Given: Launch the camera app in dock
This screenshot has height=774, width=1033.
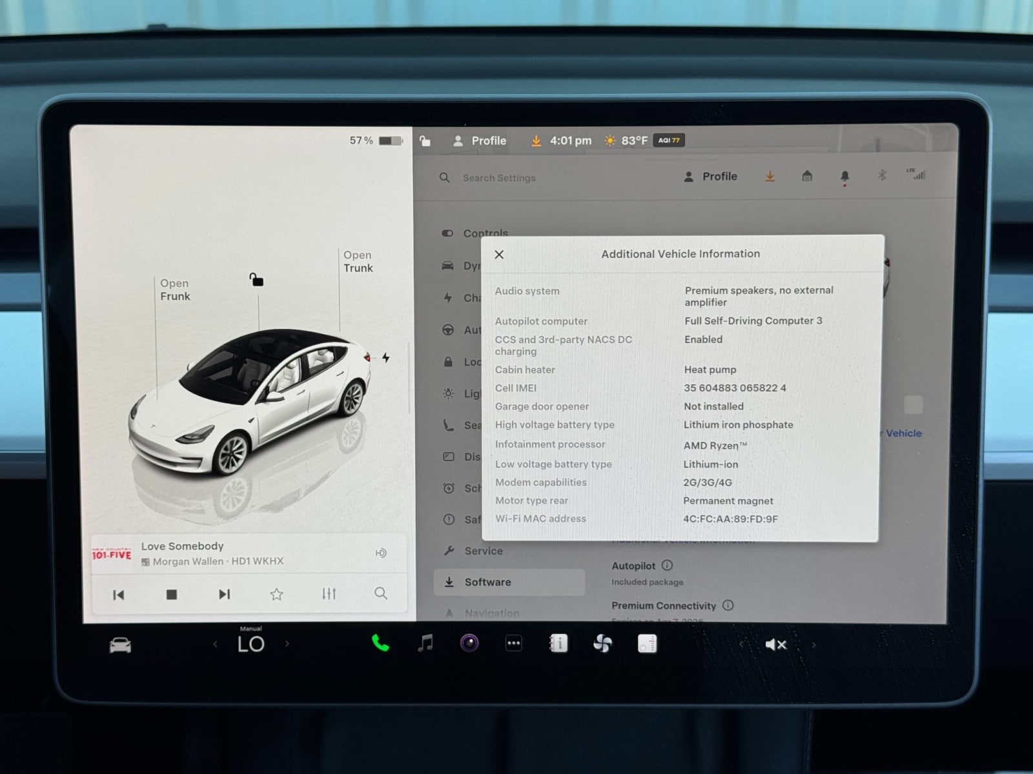Looking at the screenshot, I should pyautogui.click(x=469, y=643).
